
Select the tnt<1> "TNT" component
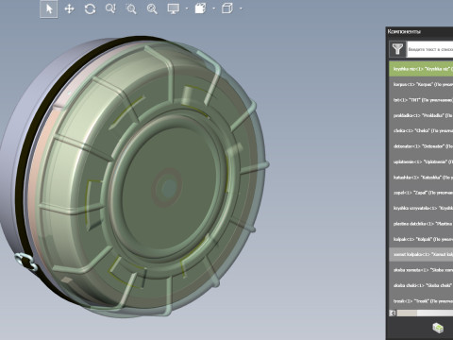click(421, 100)
